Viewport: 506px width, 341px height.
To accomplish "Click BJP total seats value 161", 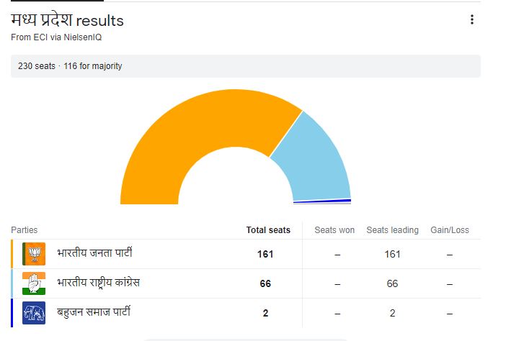I will tap(265, 254).
